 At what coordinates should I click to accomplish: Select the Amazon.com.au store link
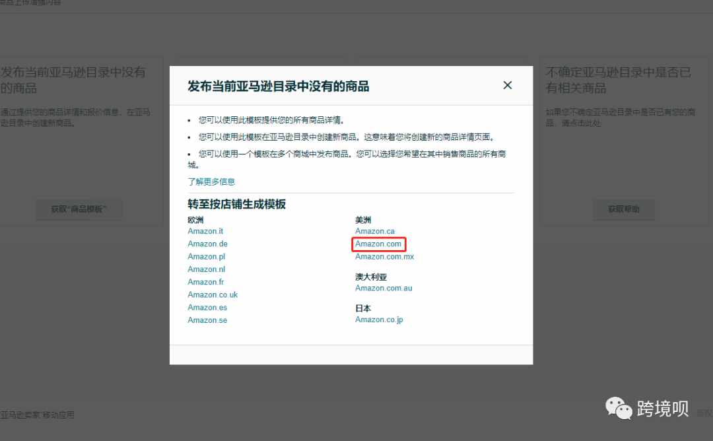384,288
